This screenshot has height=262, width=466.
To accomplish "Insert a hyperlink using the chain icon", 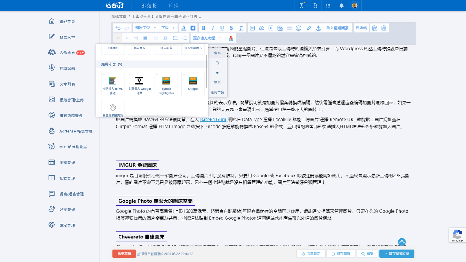I will coord(308,28).
